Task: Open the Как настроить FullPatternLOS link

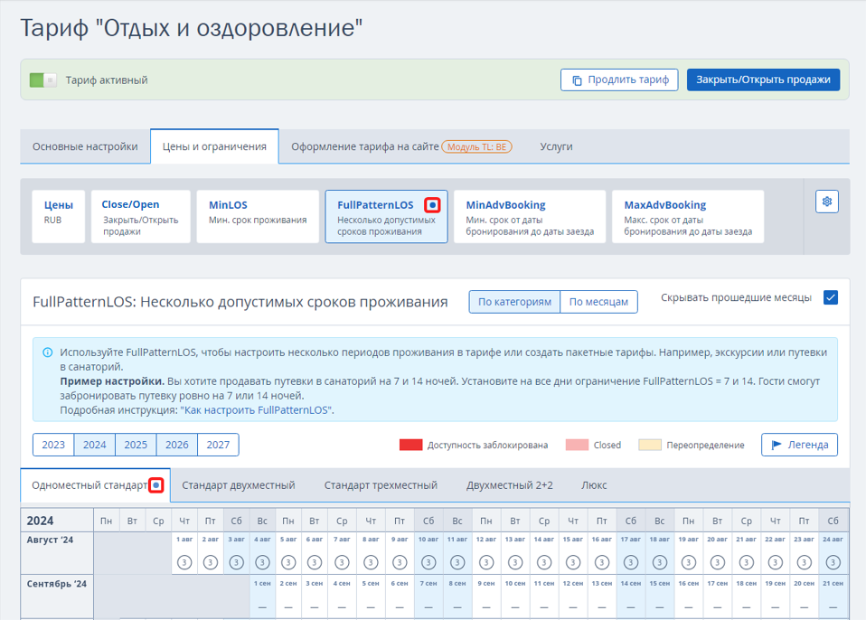Action: pos(257,410)
